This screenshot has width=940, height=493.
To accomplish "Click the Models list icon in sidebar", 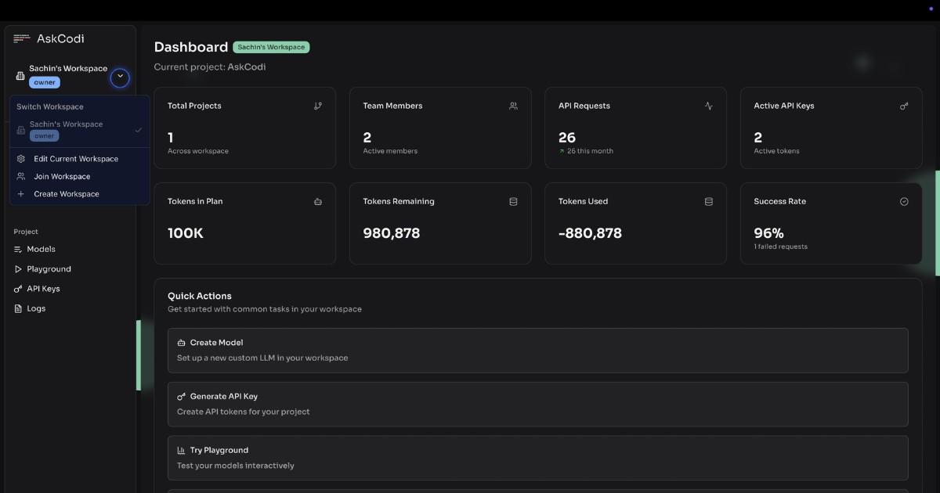I will 19,249.
